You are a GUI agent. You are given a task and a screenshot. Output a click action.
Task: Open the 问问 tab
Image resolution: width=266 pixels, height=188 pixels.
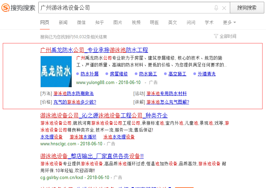(x=191, y=22)
